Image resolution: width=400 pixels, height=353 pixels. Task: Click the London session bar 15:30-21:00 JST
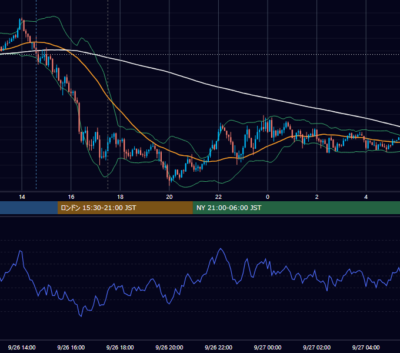[x=125, y=208]
